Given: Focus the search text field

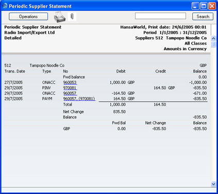Looking at the screenshot, I should (160, 16).
